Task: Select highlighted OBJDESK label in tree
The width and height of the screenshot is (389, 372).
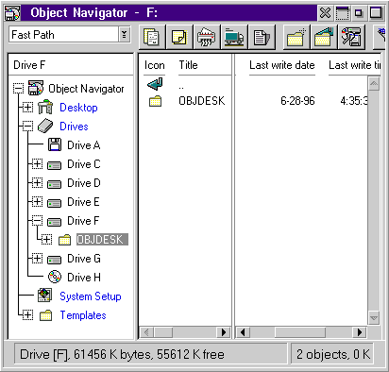Action: [x=102, y=240]
